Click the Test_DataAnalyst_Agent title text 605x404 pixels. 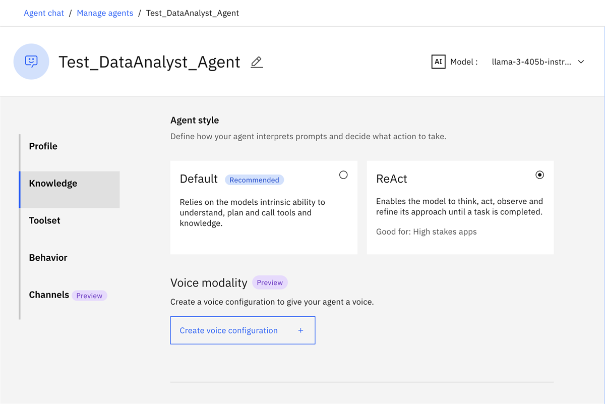(x=149, y=62)
